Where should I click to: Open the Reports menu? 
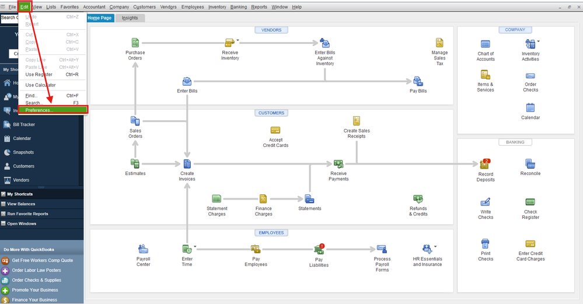(259, 6)
